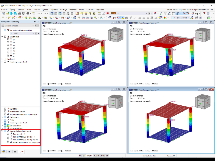Open the Výpočet menu
This screenshot has height=161, width=215.
tap(45, 10)
